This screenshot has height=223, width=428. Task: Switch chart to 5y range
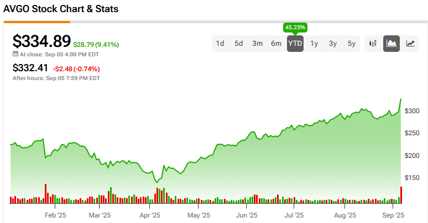[352, 44]
